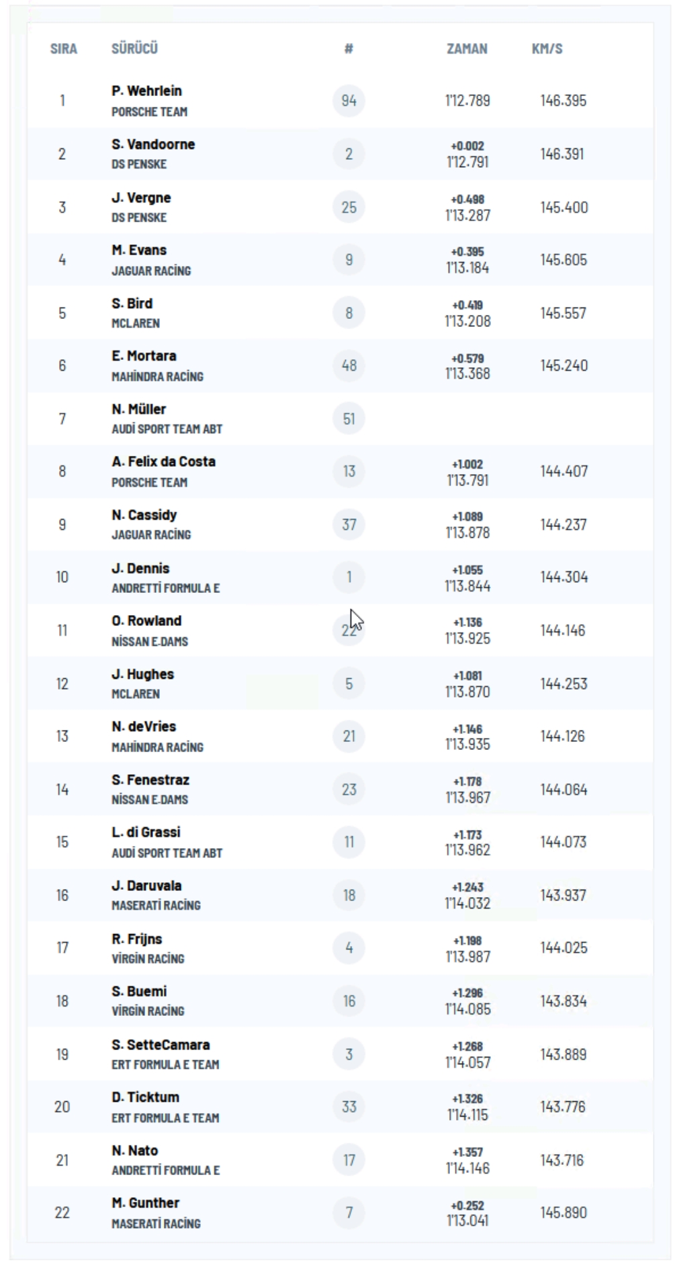Click car number 23 badge
Image resolution: width=677 pixels, height=1265 pixels.
click(x=349, y=789)
